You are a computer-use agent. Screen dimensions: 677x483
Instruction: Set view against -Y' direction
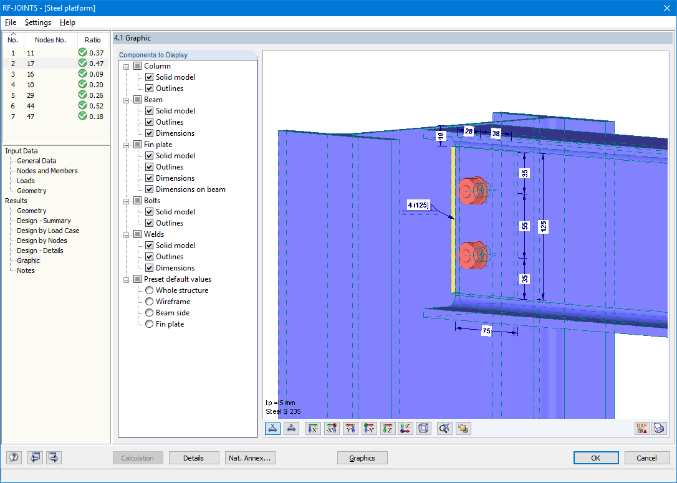pyautogui.click(x=368, y=428)
